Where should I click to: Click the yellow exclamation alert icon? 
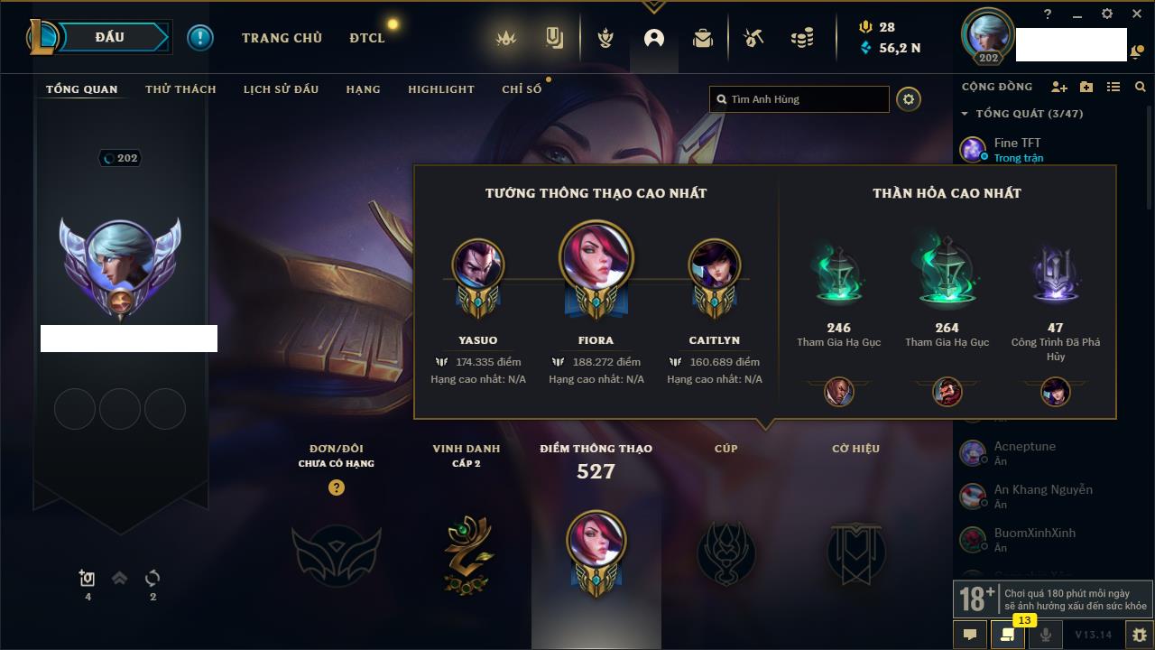click(200, 38)
